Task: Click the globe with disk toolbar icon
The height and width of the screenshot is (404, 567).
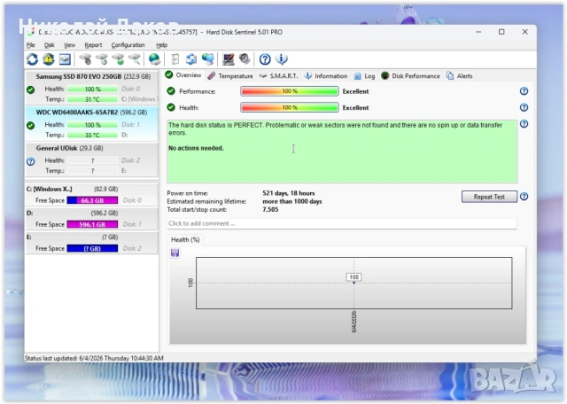Action: tap(155, 59)
